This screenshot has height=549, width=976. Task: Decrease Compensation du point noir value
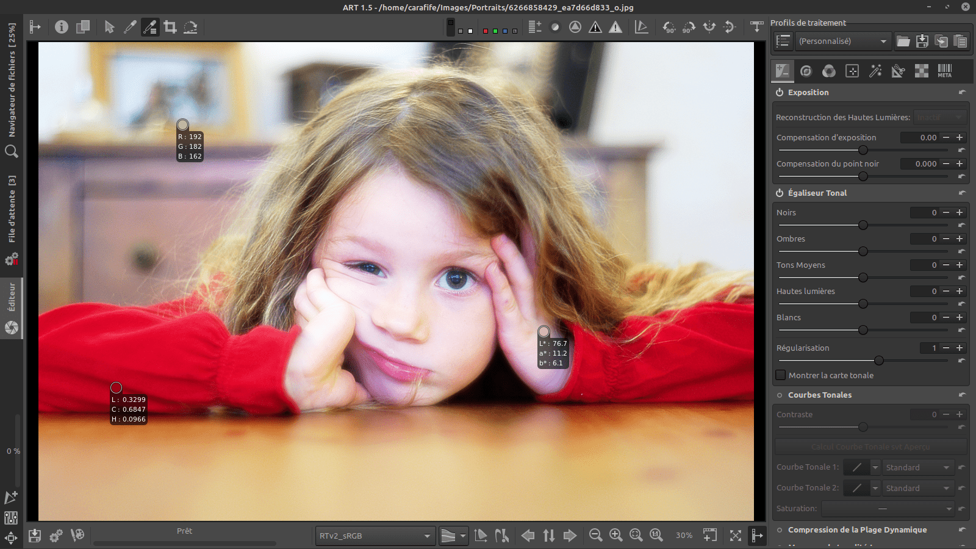click(946, 163)
